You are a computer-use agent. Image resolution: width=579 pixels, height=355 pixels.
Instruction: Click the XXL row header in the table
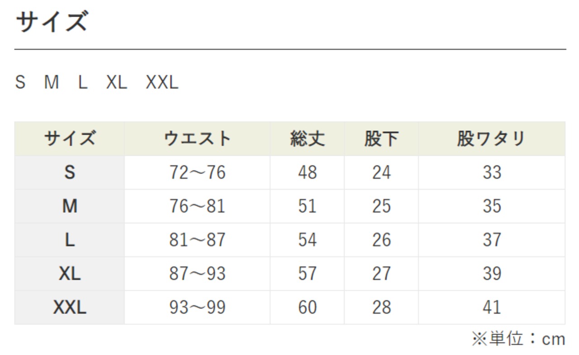(x=70, y=308)
